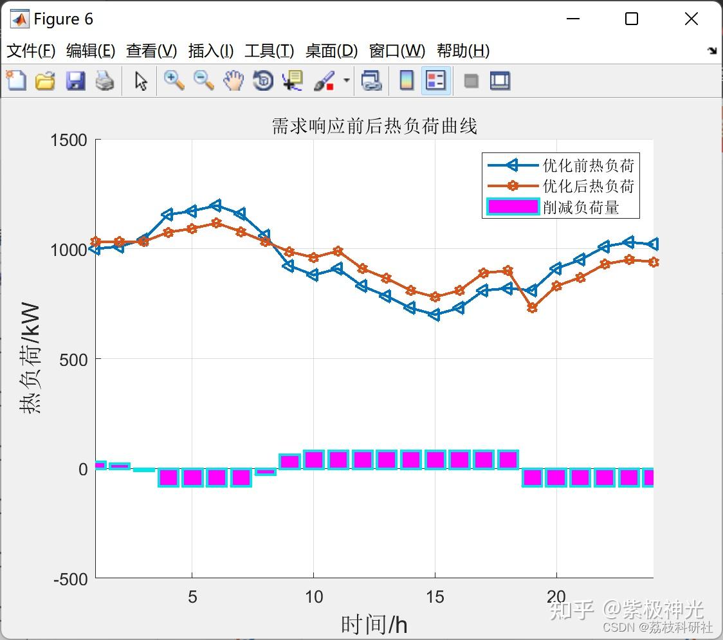Image resolution: width=723 pixels, height=640 pixels.
Task: Toggle Hide Plot Tools
Action: point(471,80)
